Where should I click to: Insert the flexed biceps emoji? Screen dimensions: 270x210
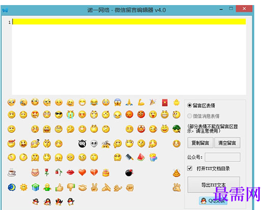[x=141, y=102]
